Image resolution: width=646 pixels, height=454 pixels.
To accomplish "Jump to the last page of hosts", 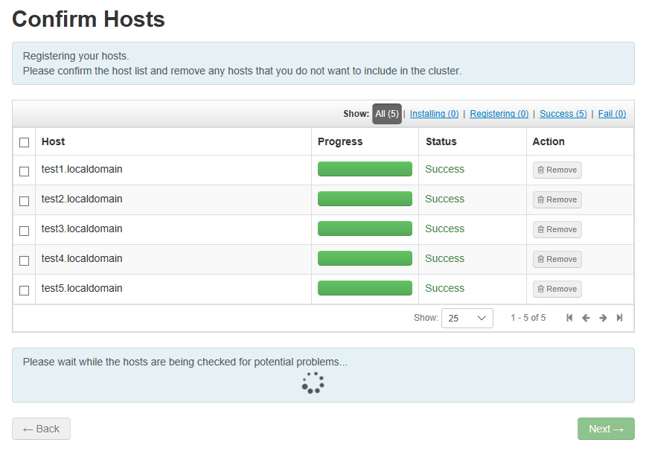I will point(619,318).
